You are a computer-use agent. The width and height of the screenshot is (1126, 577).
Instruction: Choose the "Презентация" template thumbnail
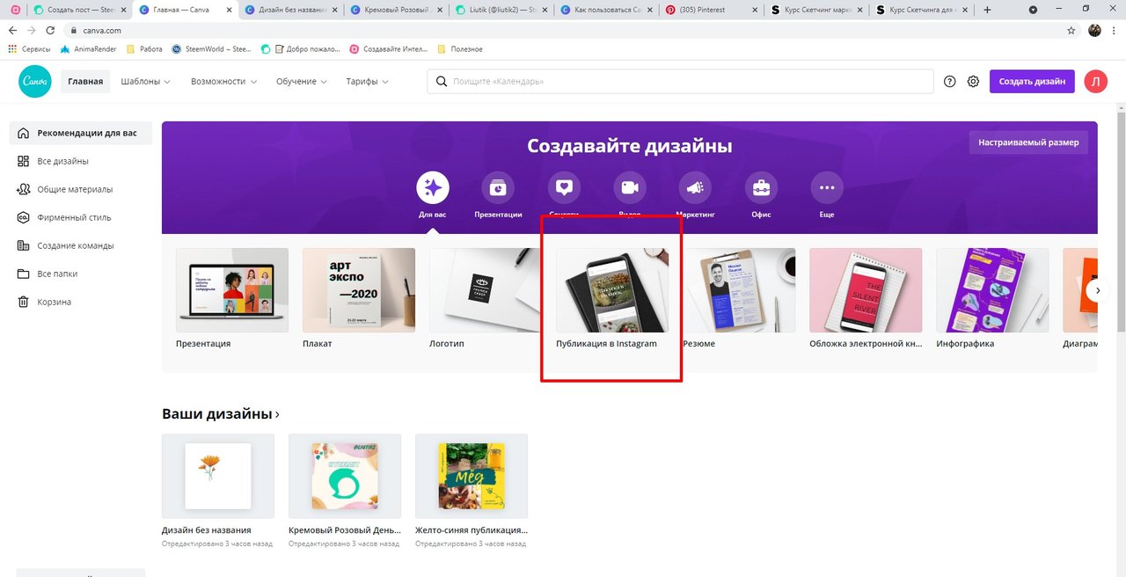coord(232,289)
